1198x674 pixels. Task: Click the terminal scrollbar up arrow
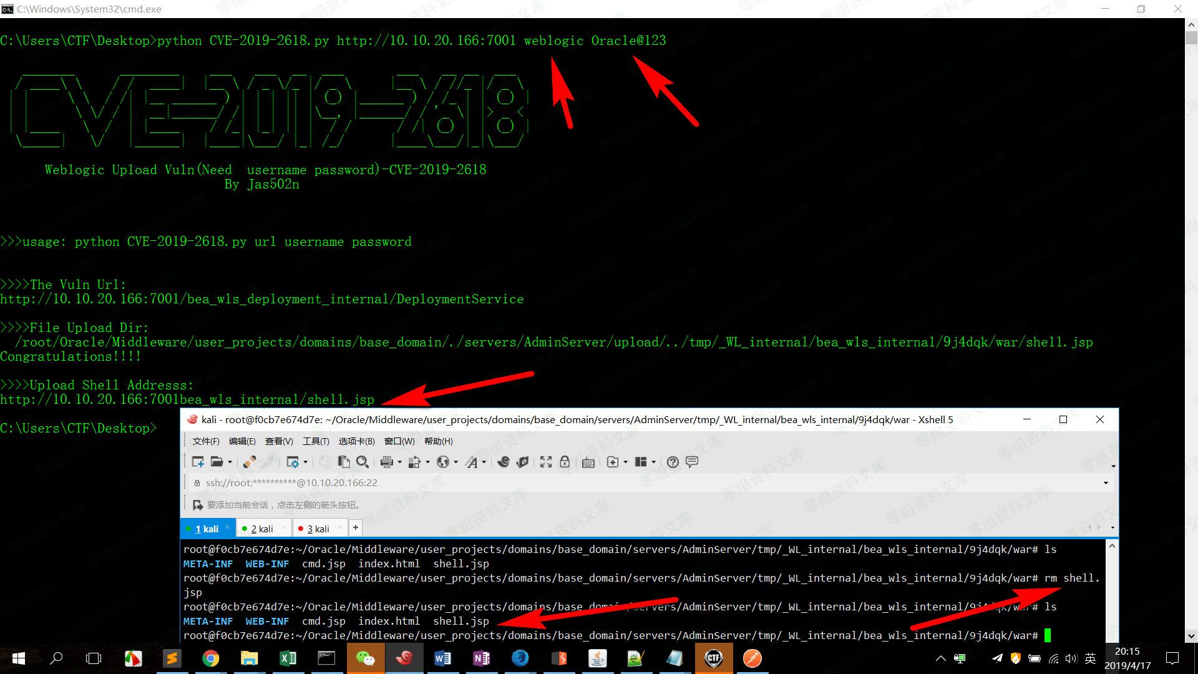(x=1111, y=546)
